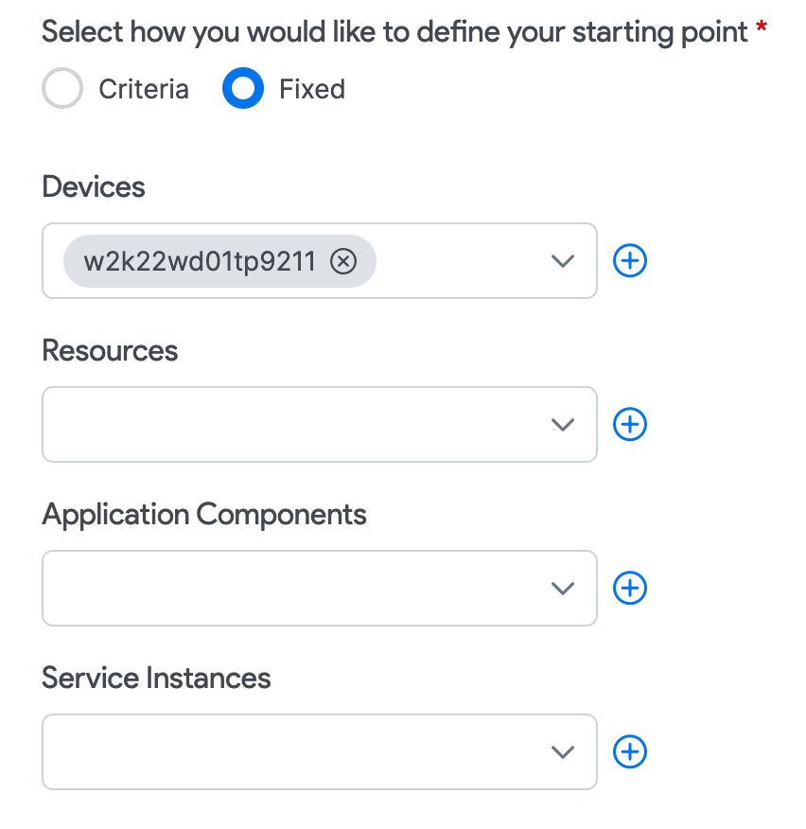Add via plus icon next to Application Components

tap(630, 589)
